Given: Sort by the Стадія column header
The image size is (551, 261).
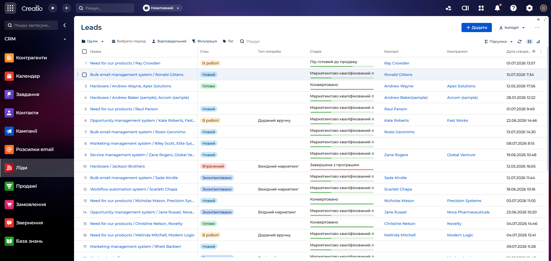Looking at the screenshot, I should (316, 52).
